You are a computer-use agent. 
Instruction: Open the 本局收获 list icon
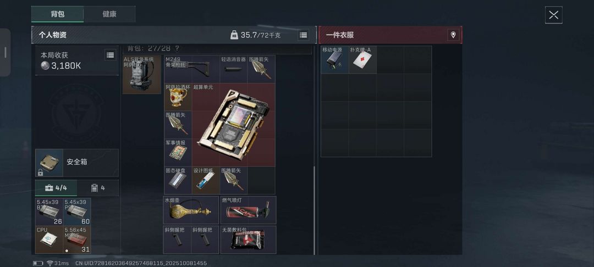click(110, 55)
